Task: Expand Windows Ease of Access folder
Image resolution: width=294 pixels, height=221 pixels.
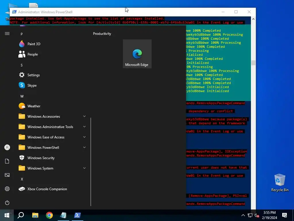Action: tap(53, 137)
